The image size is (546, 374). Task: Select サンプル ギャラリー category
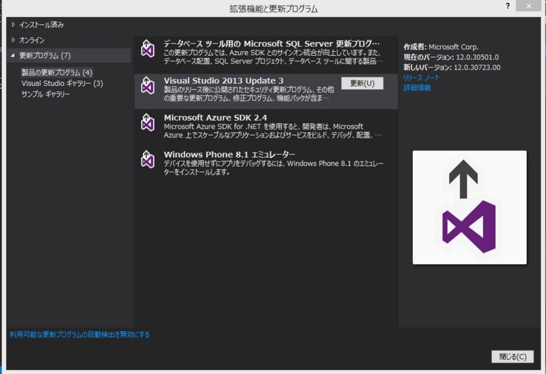[x=46, y=94]
